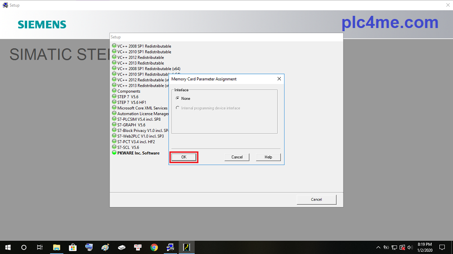The image size is (453, 254).
Task: Open Google Chrome from the taskbar
Action: (x=154, y=247)
